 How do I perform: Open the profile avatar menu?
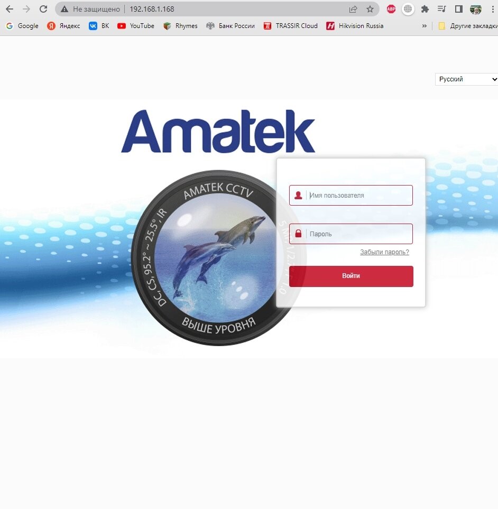click(x=476, y=9)
